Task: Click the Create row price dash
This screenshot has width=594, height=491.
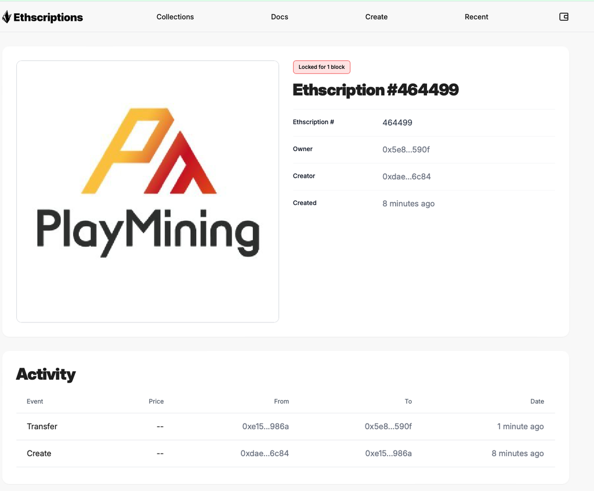Action: 160,453
